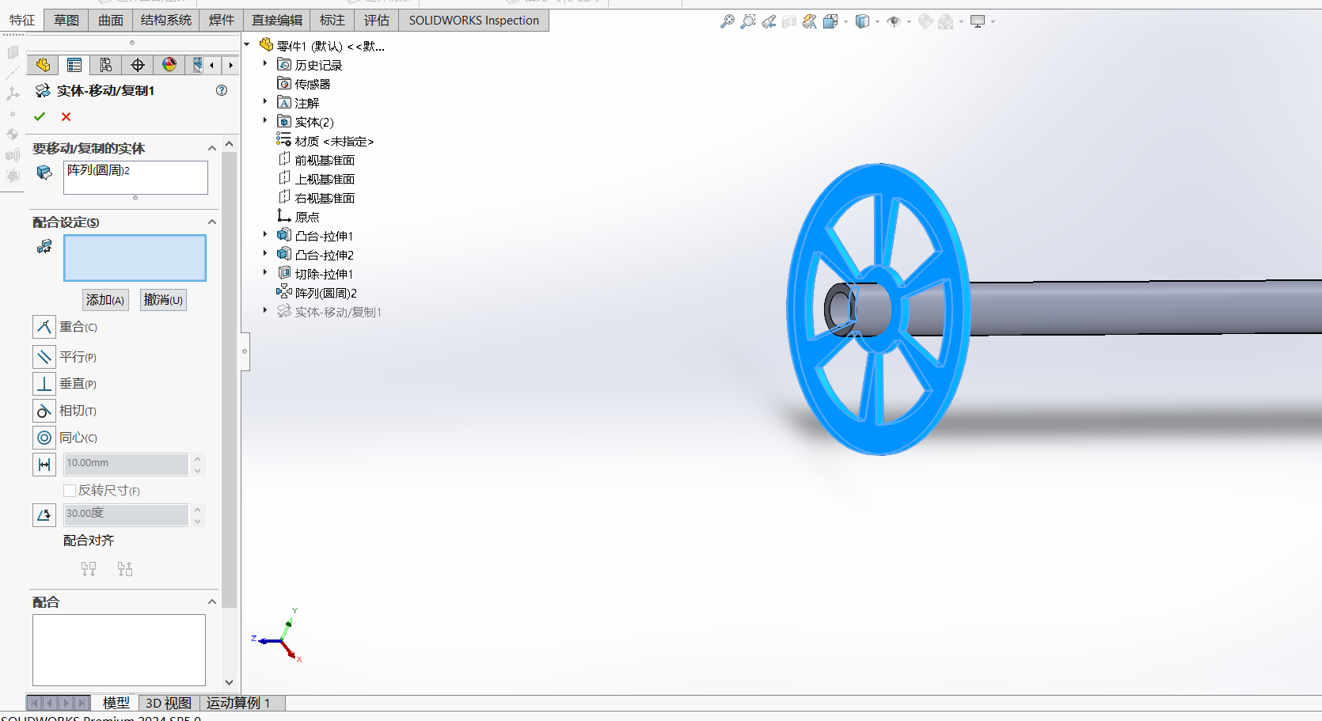Switch to the 草图 ribbon tab
The height and width of the screenshot is (721, 1322).
(66, 21)
